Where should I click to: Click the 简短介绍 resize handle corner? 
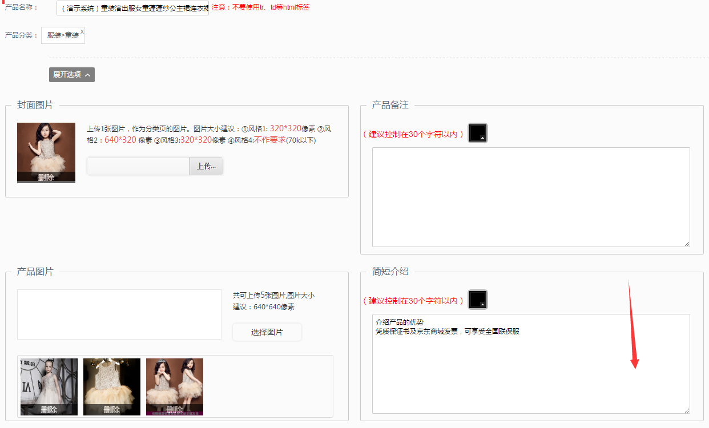pyautogui.click(x=687, y=410)
